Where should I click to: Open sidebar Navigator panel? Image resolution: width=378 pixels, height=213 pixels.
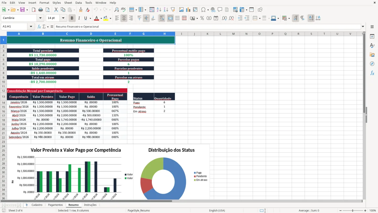click(372, 64)
